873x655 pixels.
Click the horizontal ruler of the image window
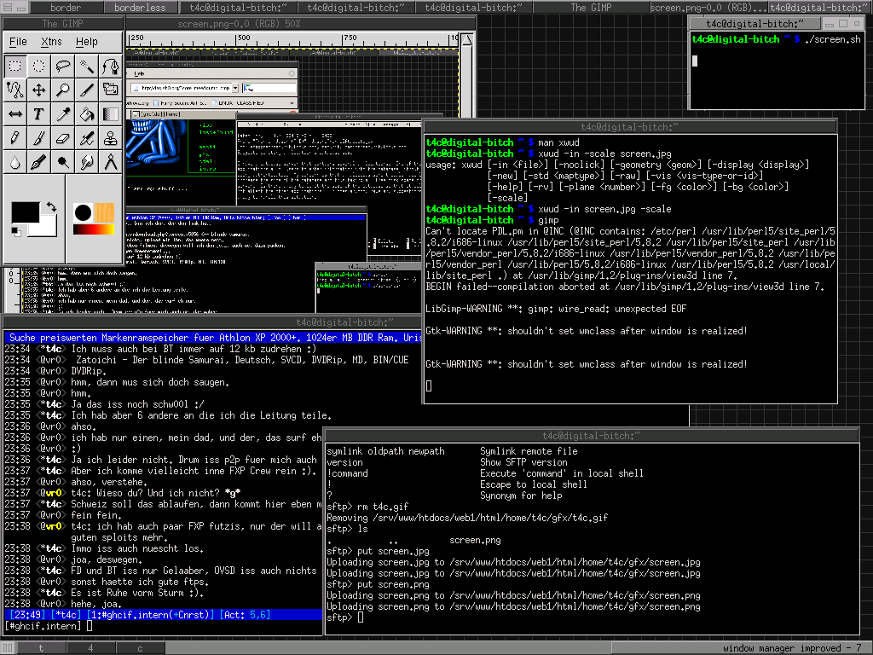coord(293,39)
